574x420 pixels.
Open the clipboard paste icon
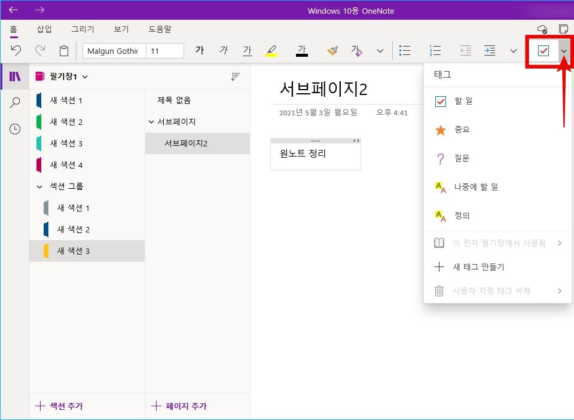click(64, 51)
